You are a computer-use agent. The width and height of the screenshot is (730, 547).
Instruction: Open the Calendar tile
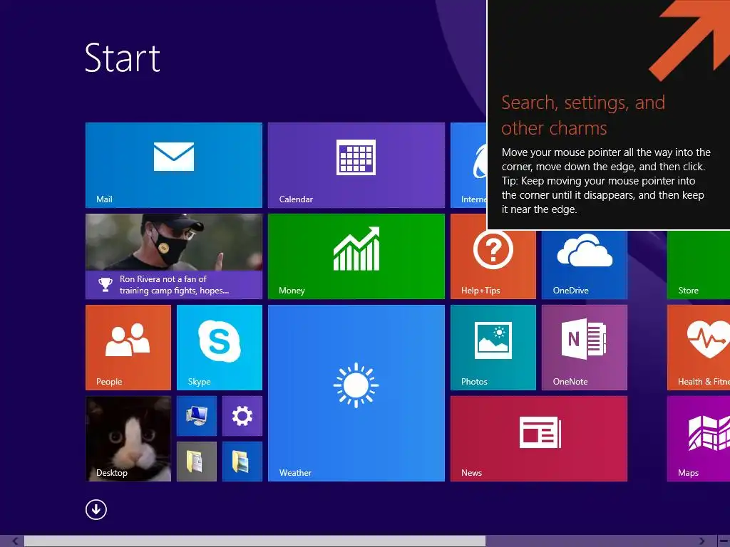pyautogui.click(x=356, y=165)
